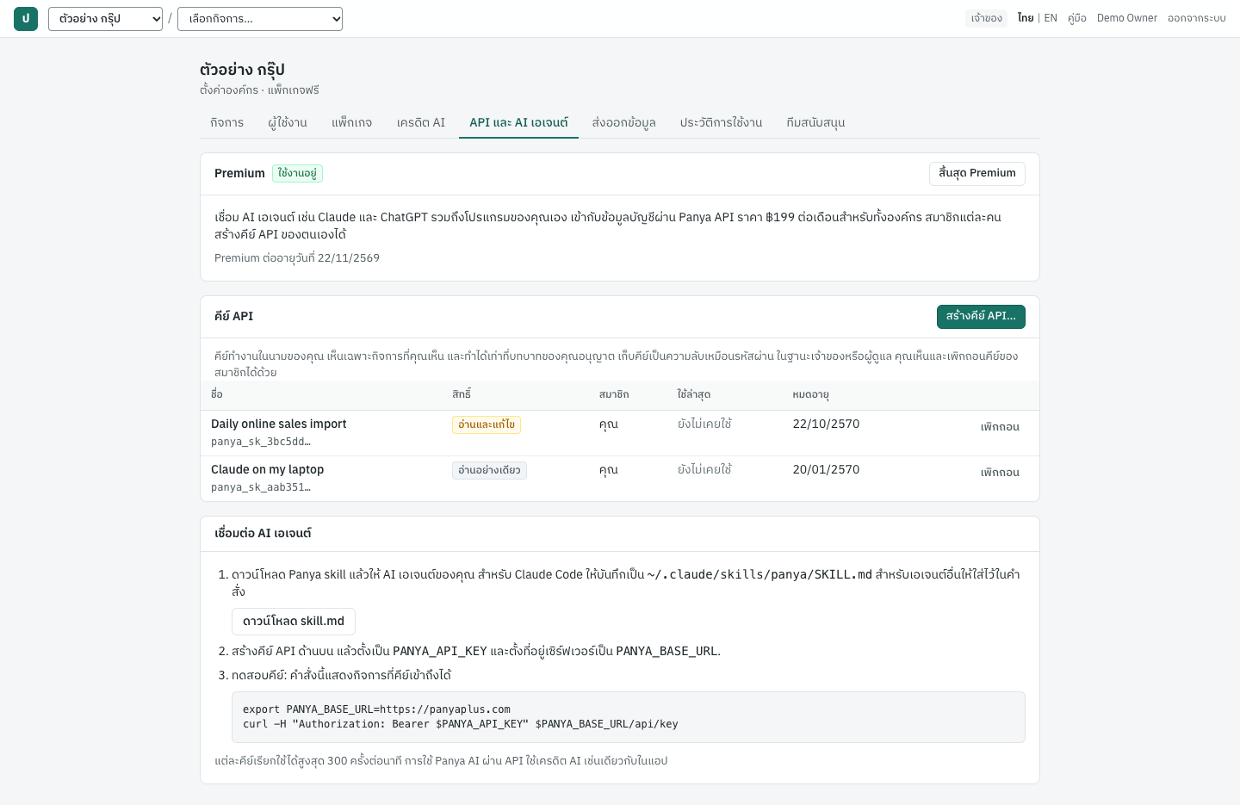The image size is (1240, 805).
Task: Click the ใช้ล่าสุด column header
Action: tap(694, 394)
